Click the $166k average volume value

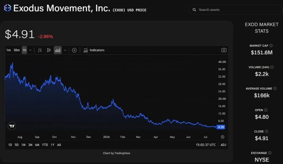pyautogui.click(x=262, y=95)
